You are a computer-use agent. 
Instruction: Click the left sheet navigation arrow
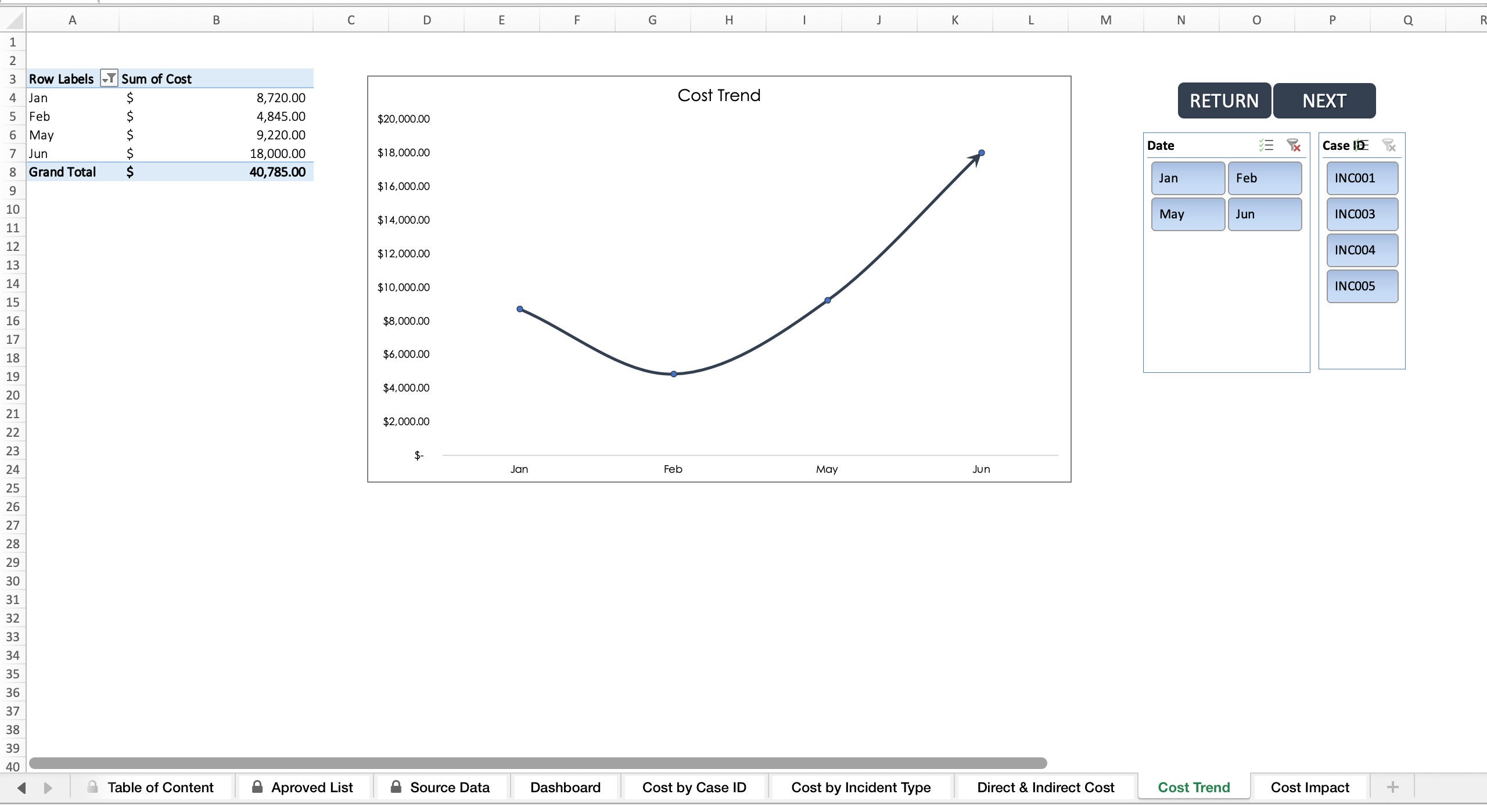pyautogui.click(x=22, y=787)
